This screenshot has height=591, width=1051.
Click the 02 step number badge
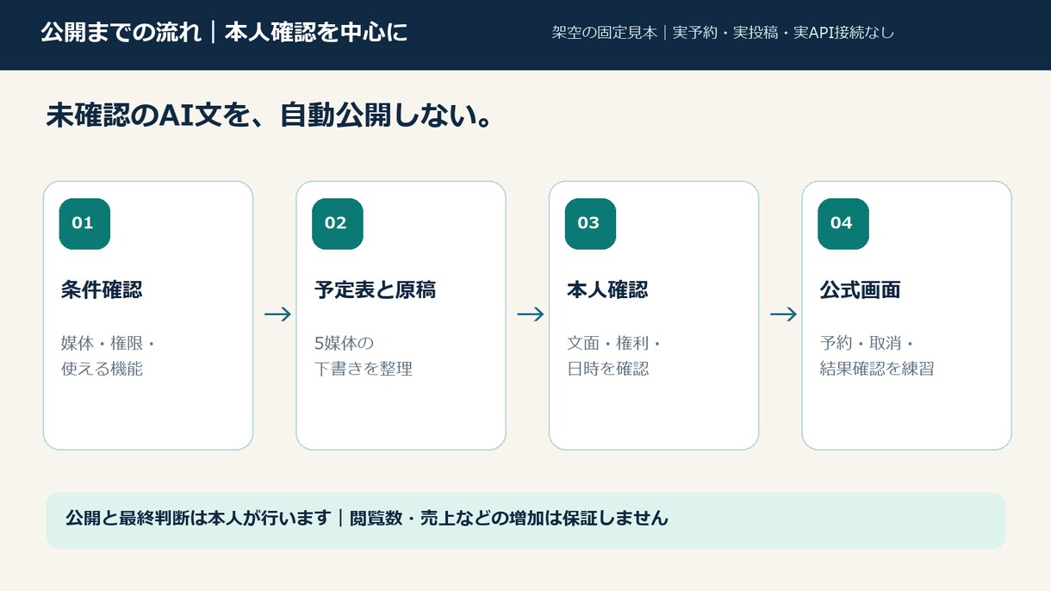(x=338, y=224)
